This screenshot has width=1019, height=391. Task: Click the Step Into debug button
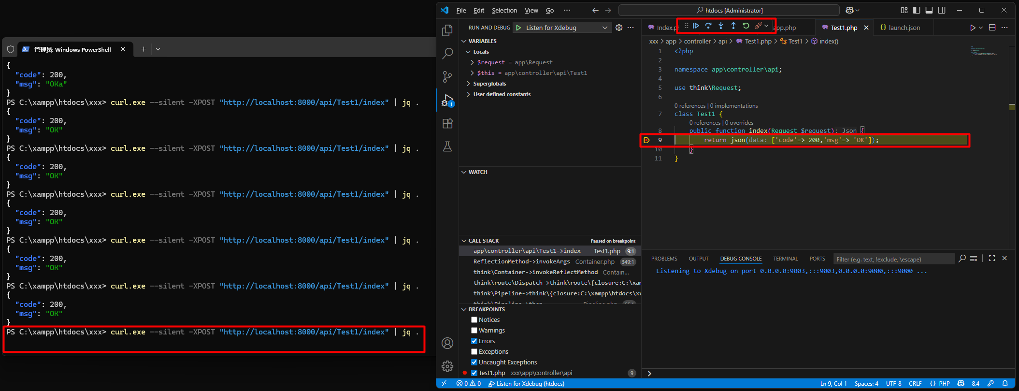click(x=721, y=26)
